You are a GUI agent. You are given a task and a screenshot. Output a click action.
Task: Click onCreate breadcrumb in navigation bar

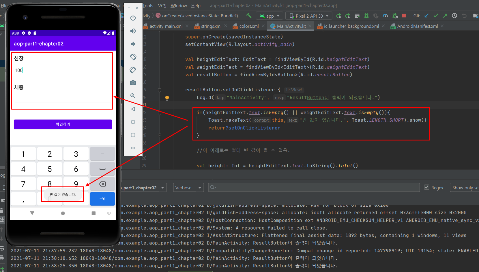pos(197,16)
